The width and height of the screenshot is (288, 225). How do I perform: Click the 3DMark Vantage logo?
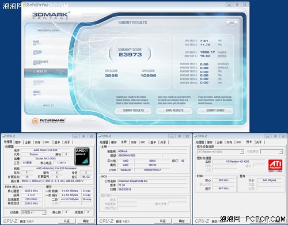(51, 16)
